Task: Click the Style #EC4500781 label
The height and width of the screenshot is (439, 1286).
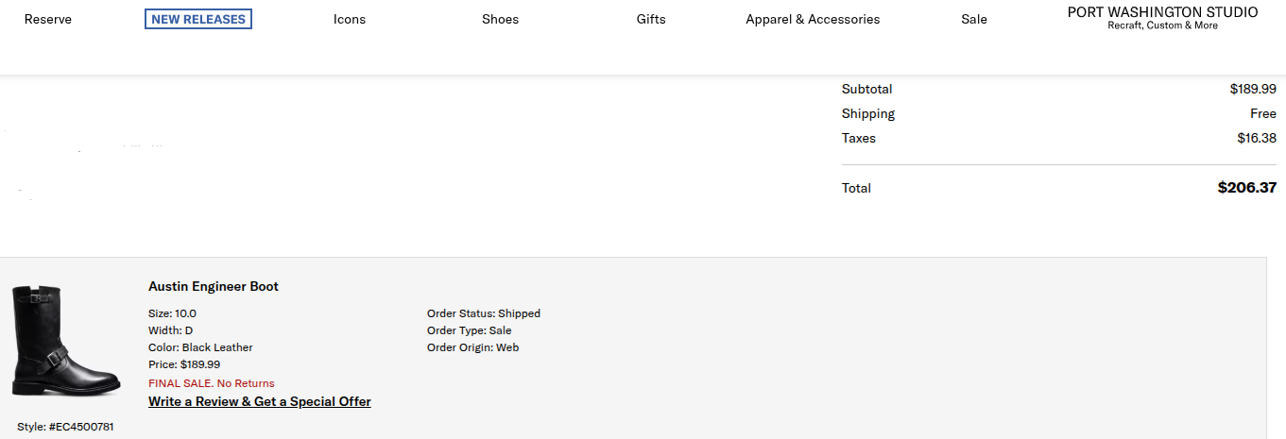Action: (65, 427)
